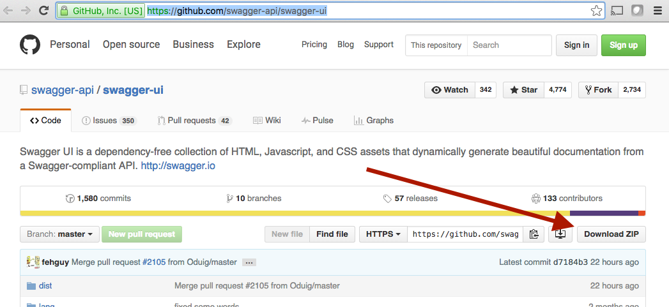This screenshot has height=307, width=669.
Task: Click the yellow JavaScript language bar
Action: click(295, 213)
